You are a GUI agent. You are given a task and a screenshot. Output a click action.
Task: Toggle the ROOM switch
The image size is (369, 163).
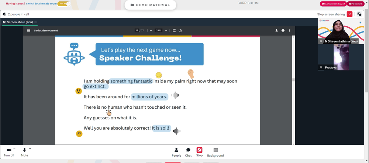pyautogui.click(x=64, y=4)
